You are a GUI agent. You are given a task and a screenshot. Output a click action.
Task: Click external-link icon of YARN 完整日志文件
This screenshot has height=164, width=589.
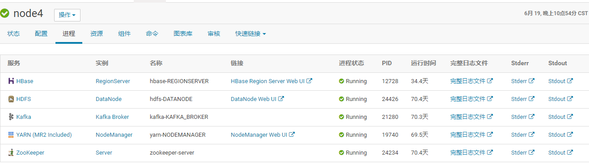coord(490,135)
